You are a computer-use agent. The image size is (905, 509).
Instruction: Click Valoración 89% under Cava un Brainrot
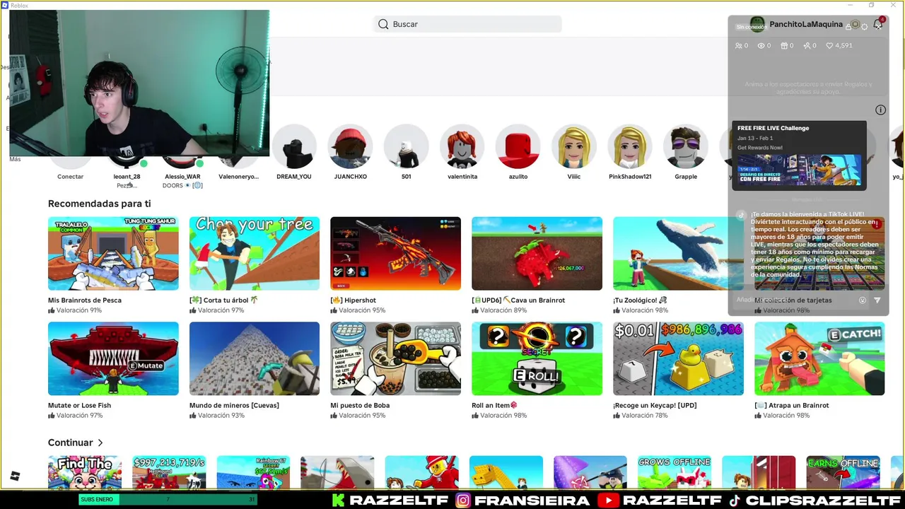(x=499, y=310)
